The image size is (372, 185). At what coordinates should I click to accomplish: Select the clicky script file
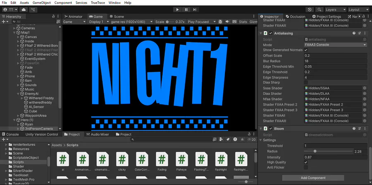122,161
